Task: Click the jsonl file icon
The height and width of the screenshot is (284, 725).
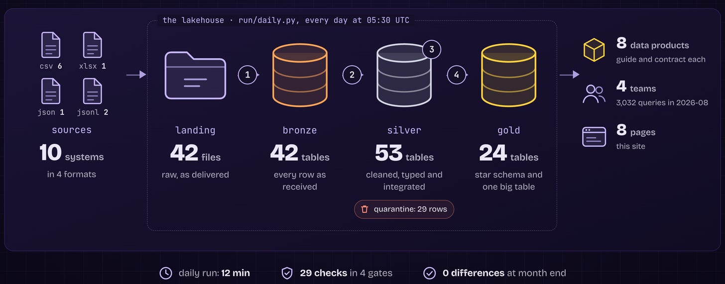Action: [x=93, y=91]
